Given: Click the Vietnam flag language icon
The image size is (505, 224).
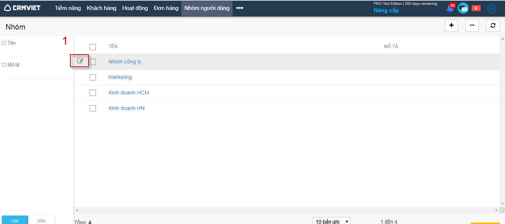Looking at the screenshot, I should 476,8.
